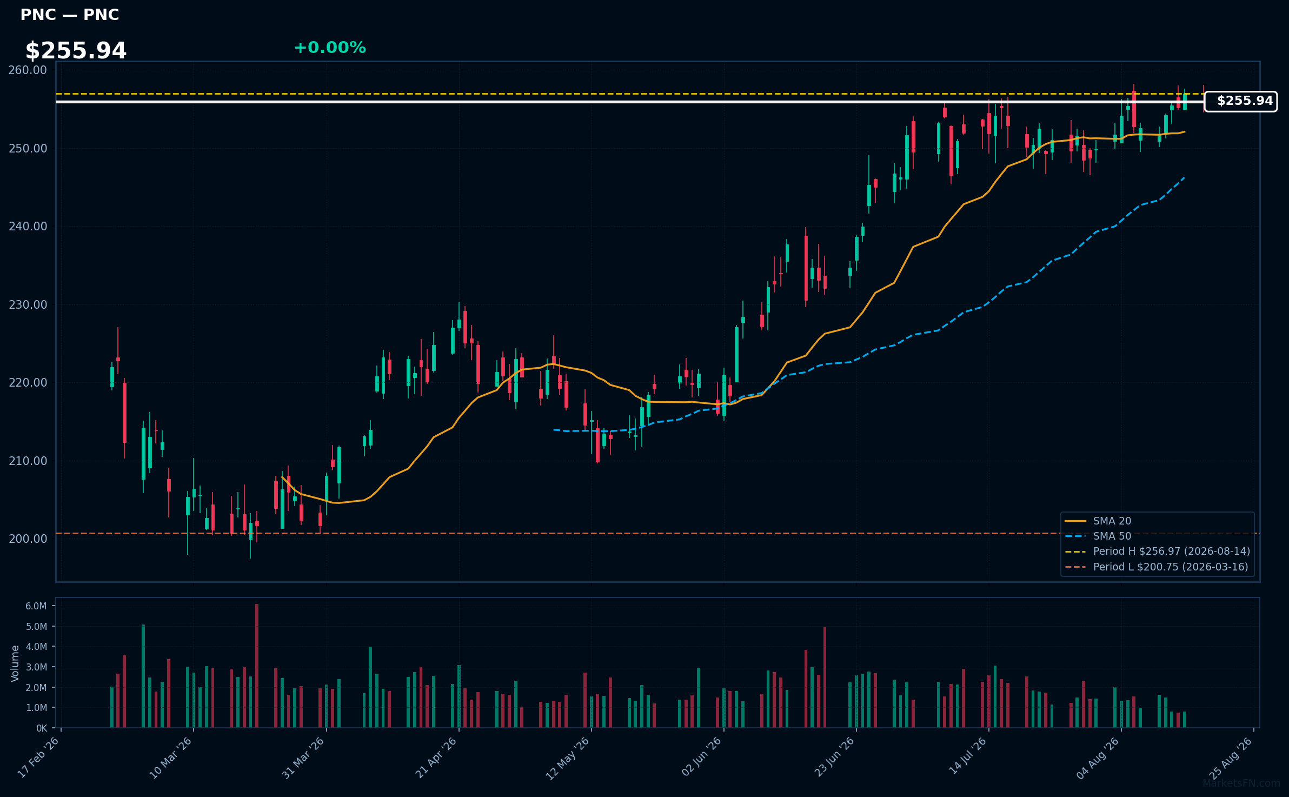Viewport: 1289px width, 797px height.
Task: Click the 6.0M volume axis label
Action: click(36, 606)
